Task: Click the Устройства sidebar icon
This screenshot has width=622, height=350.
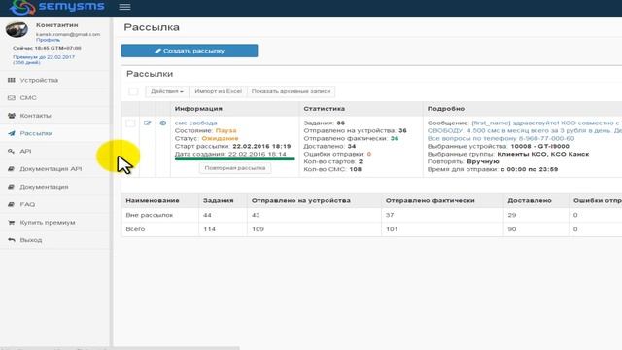Action: 12,80
